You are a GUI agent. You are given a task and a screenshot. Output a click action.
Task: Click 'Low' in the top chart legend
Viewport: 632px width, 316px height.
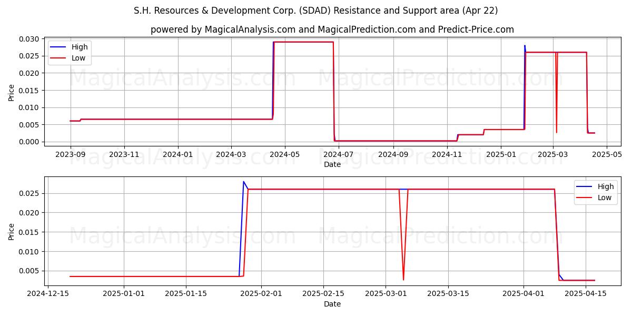tap(78, 58)
